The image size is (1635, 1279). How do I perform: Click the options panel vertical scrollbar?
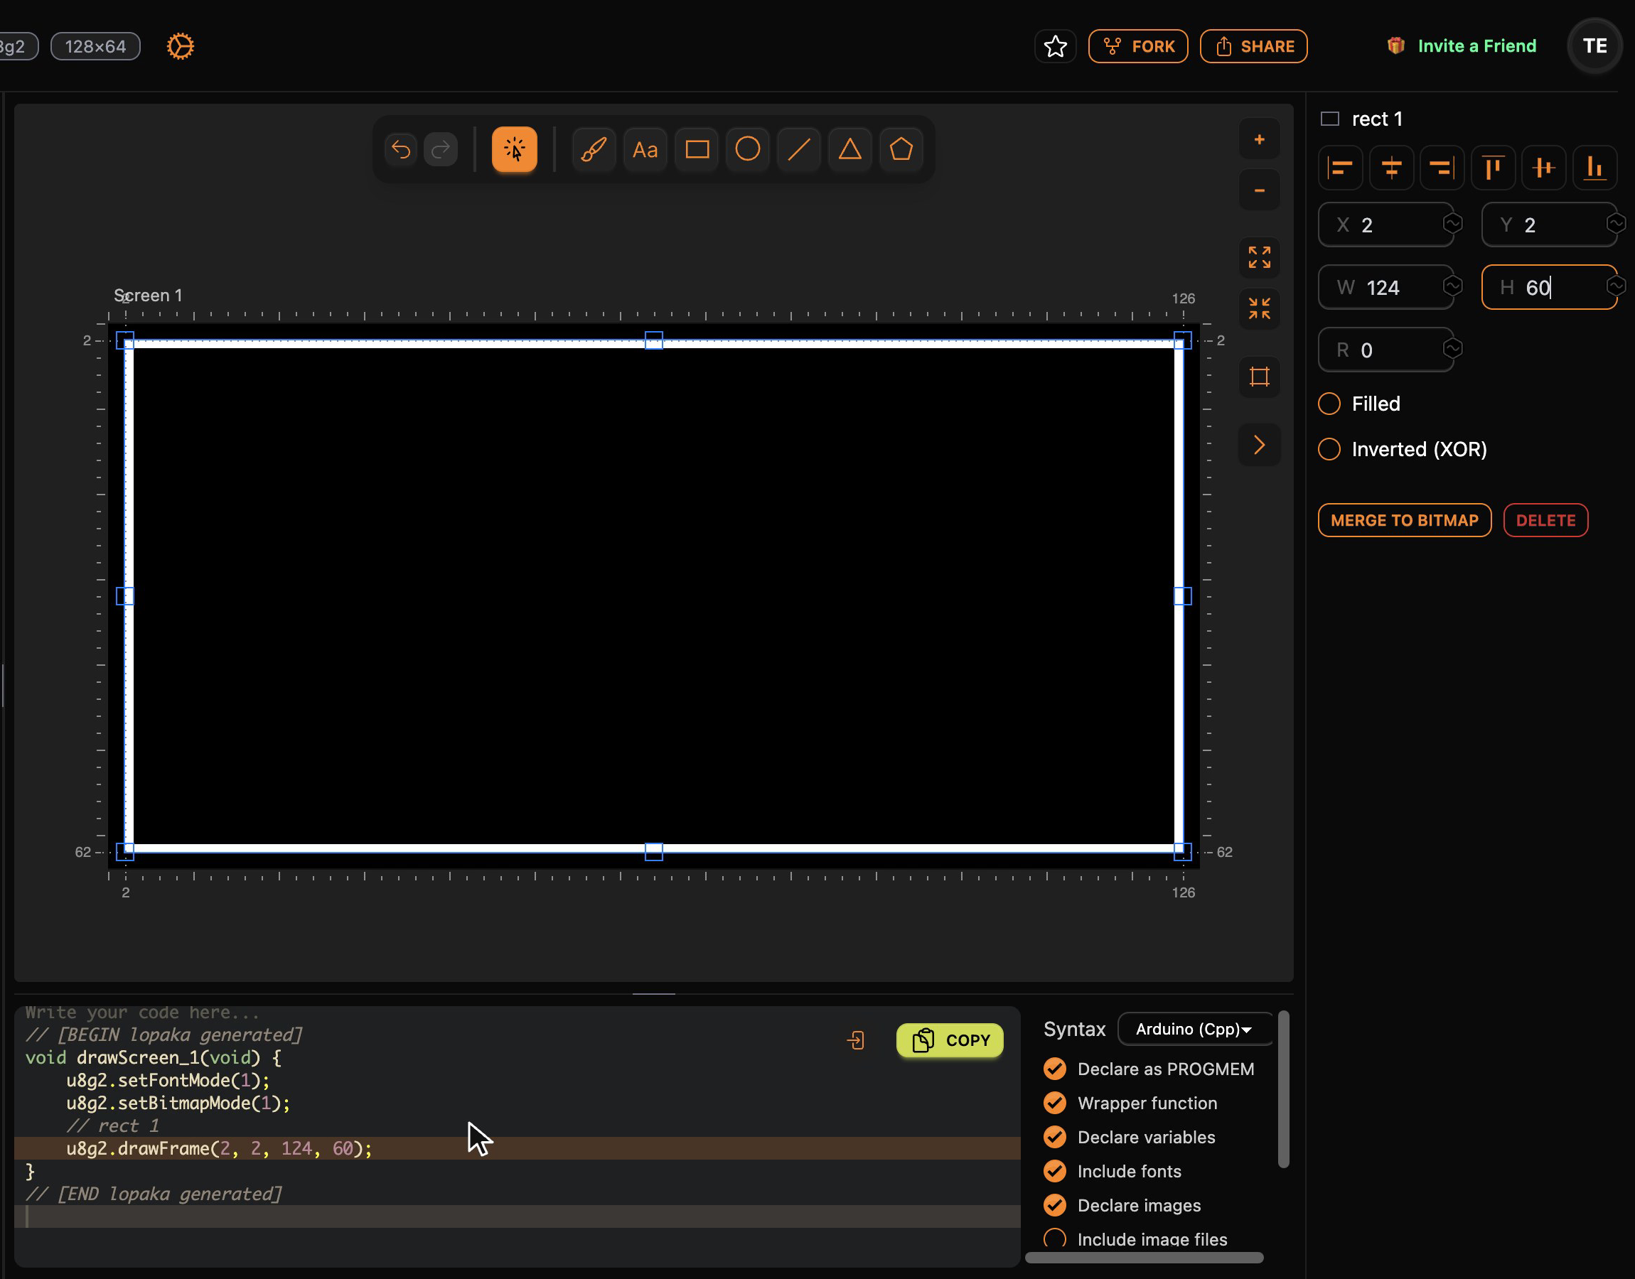point(1283,1089)
